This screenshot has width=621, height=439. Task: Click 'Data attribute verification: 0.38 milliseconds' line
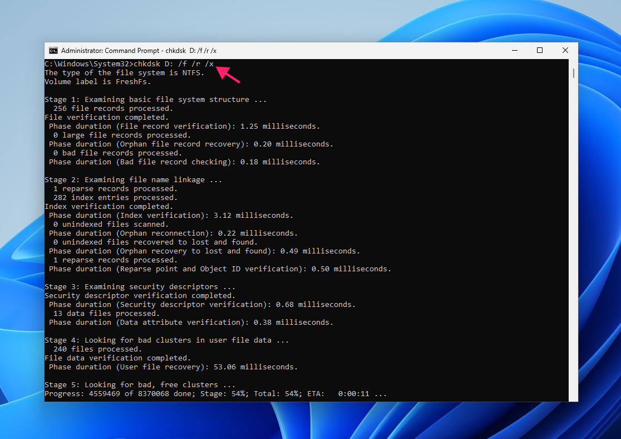pyautogui.click(x=191, y=323)
